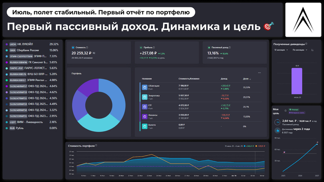Toggle the orange index line legend
The height and width of the screenshot is (182, 324).
(x=260, y=146)
